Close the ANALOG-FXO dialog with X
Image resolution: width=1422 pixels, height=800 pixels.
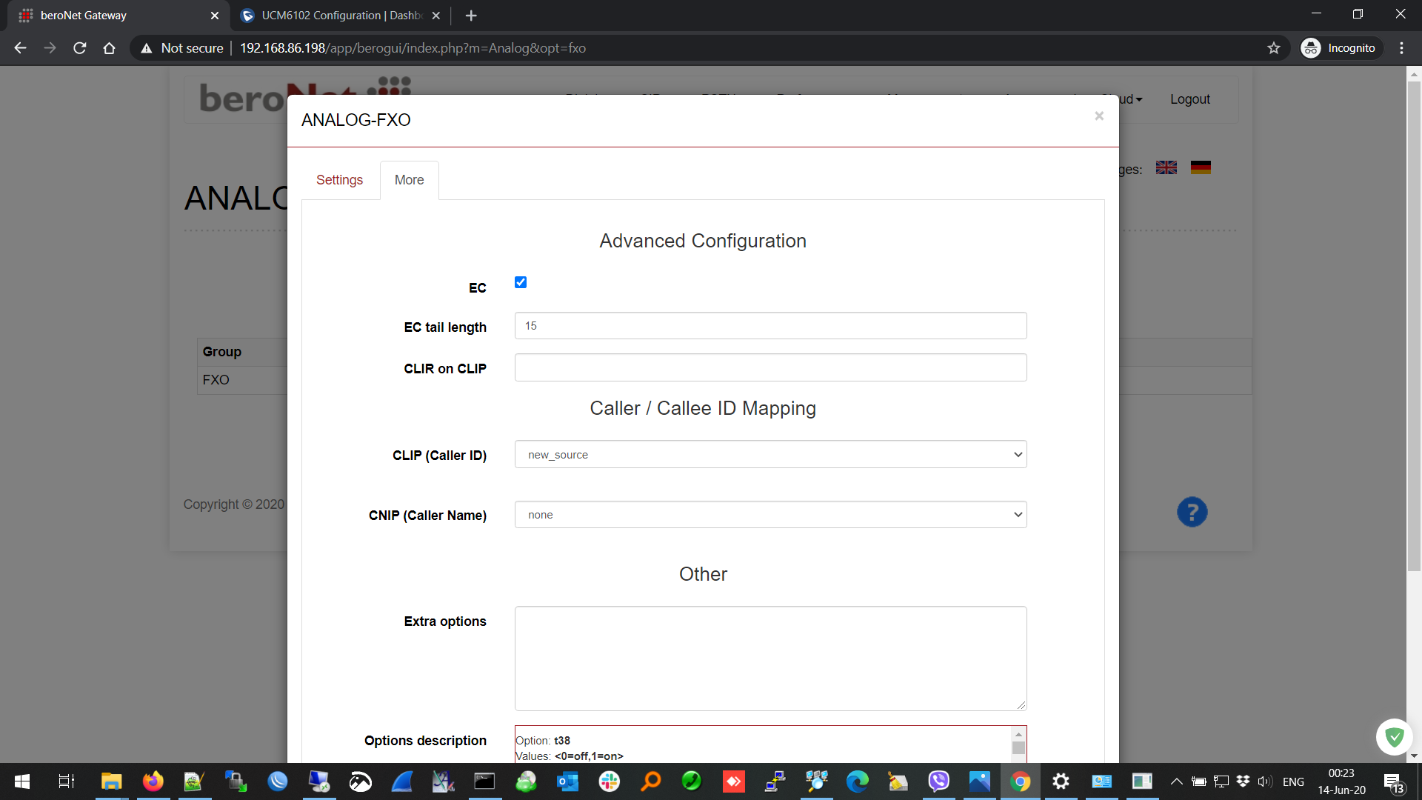[1099, 116]
